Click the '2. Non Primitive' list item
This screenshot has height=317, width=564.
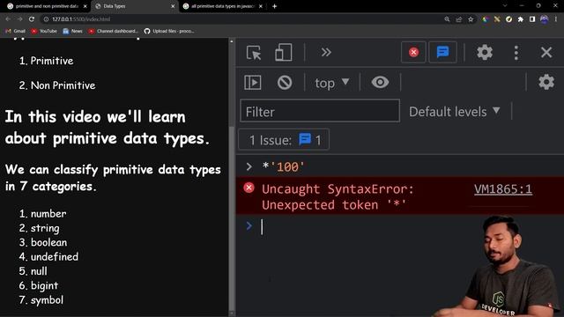[x=57, y=85]
